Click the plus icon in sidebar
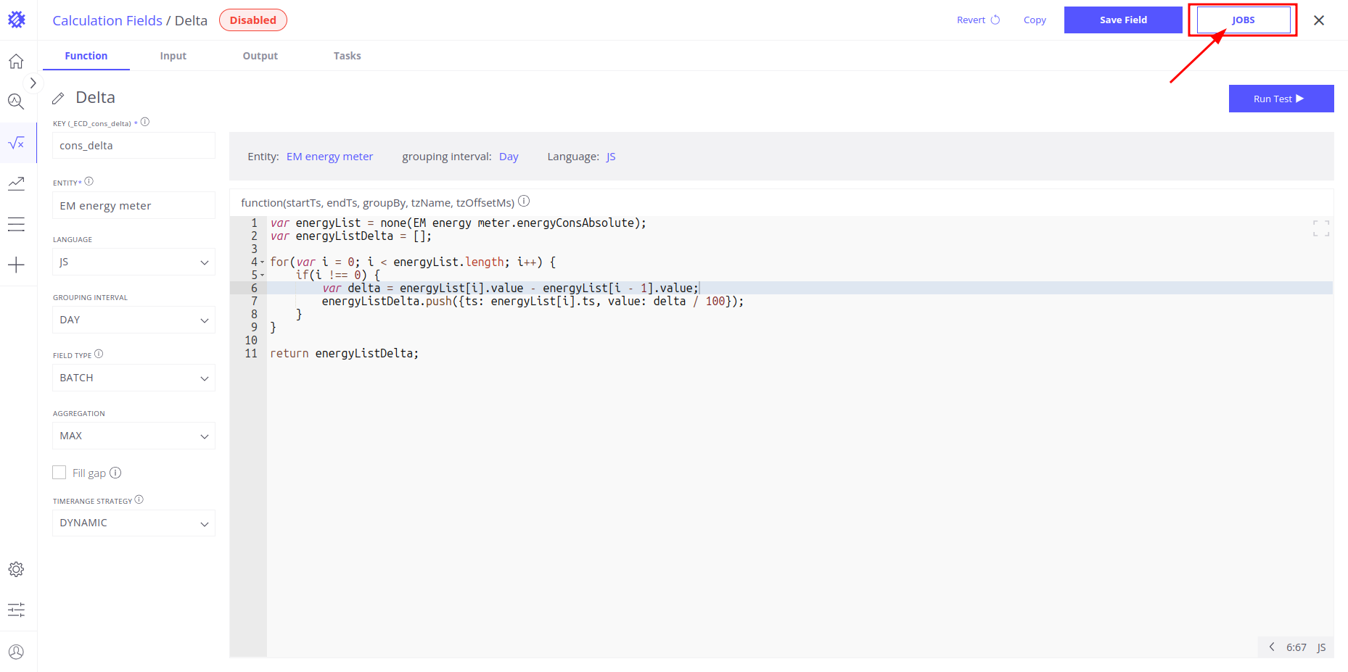Screen dimensions: 1348x672 tap(16, 265)
